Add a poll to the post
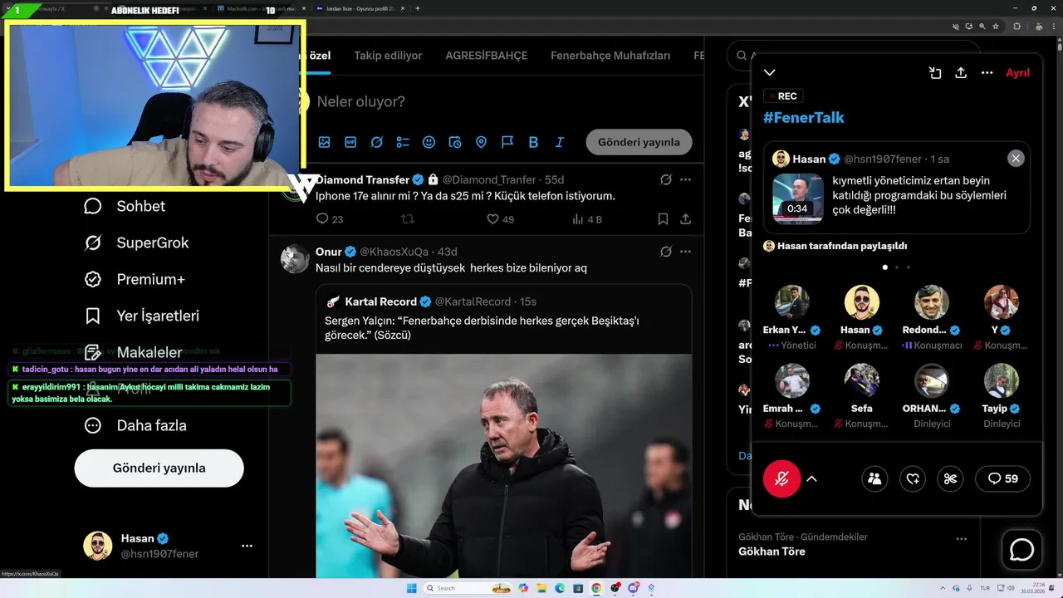This screenshot has width=1063, height=598. point(403,142)
